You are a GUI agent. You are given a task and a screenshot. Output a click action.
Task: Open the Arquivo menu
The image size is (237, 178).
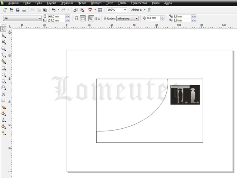[x=13, y=3]
